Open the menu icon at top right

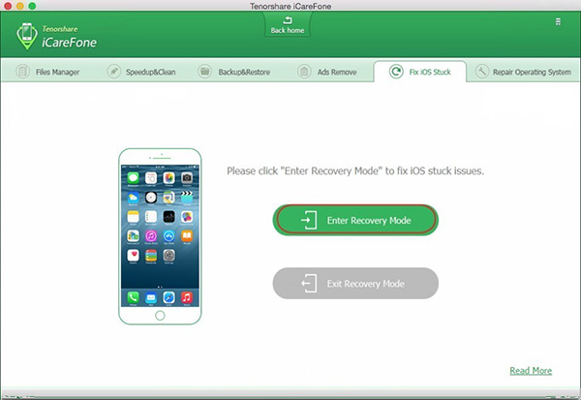pyautogui.click(x=558, y=22)
